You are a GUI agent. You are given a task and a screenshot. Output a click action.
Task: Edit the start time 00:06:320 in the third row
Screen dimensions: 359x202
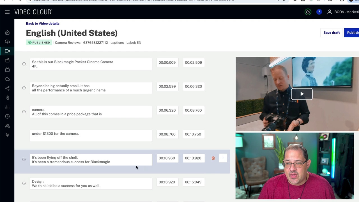pos(167,110)
